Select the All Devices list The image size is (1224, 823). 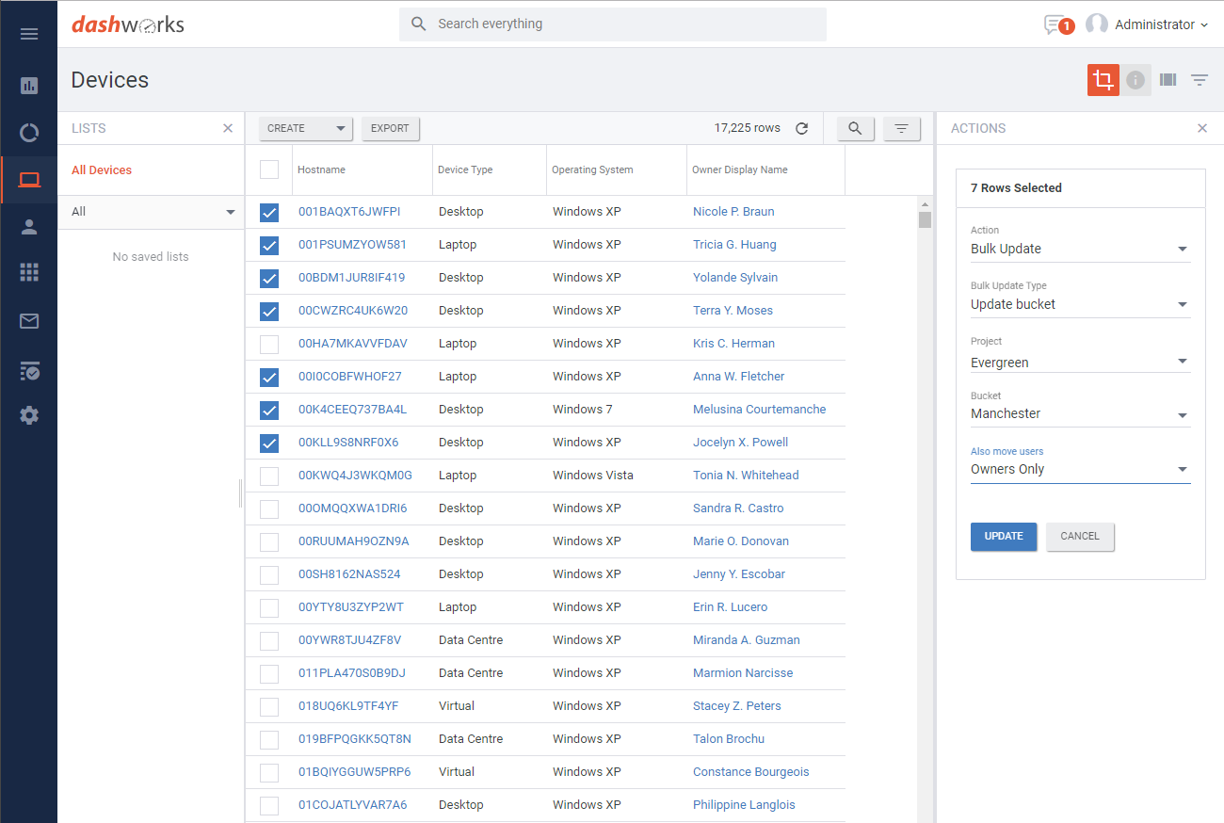(x=102, y=170)
